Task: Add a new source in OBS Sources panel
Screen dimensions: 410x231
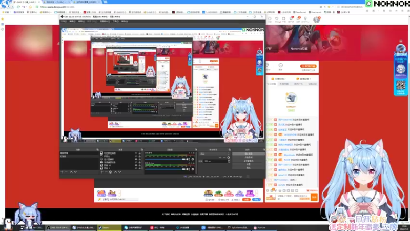Action: tap(102, 172)
